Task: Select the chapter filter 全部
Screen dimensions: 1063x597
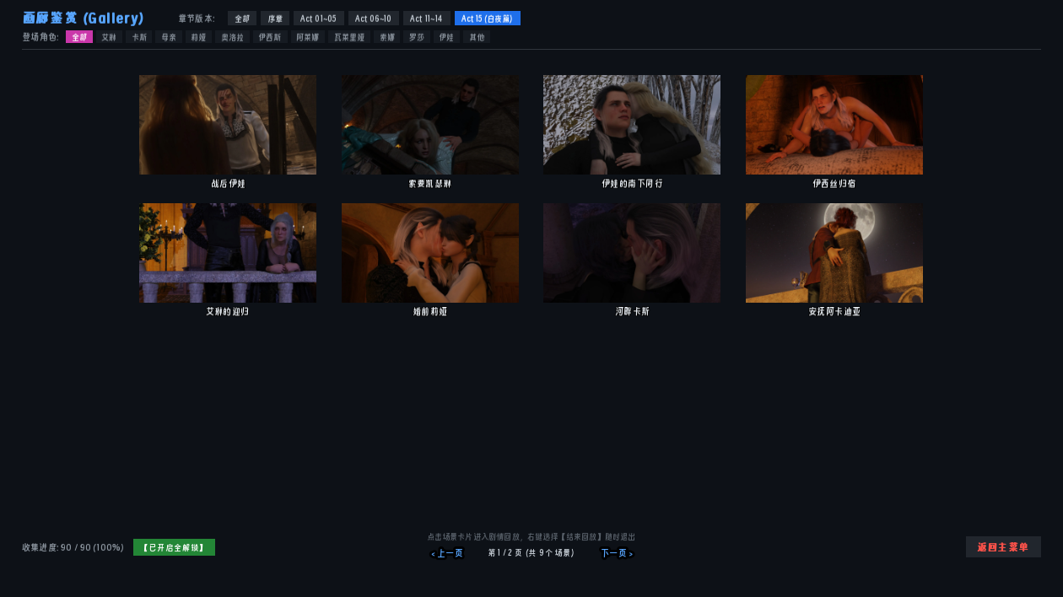Action: click(x=241, y=19)
